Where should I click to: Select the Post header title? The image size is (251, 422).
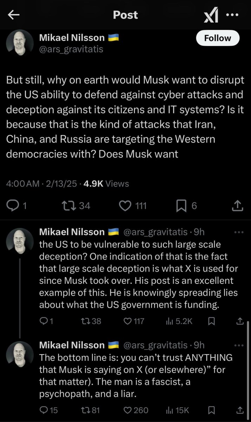pyautogui.click(x=125, y=15)
